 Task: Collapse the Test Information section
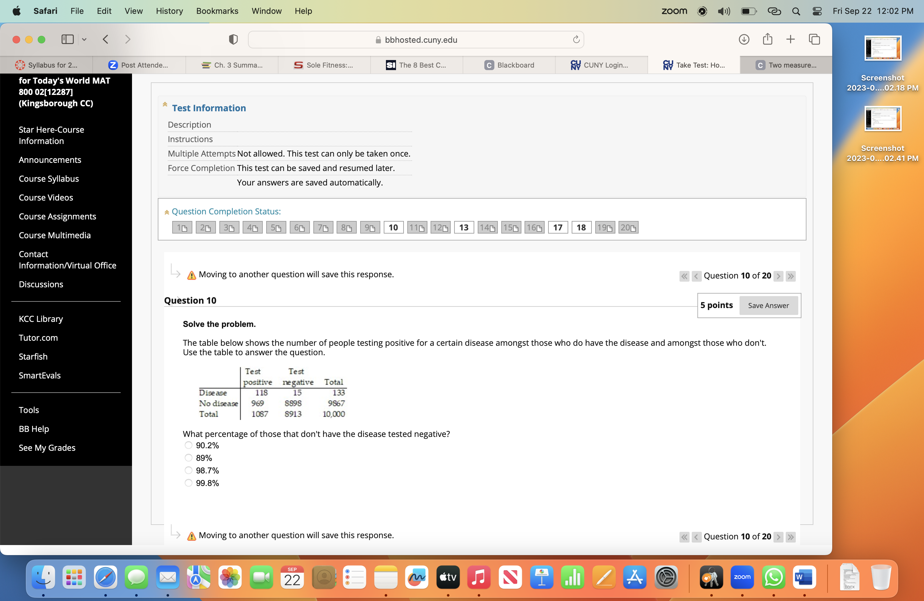point(165,104)
